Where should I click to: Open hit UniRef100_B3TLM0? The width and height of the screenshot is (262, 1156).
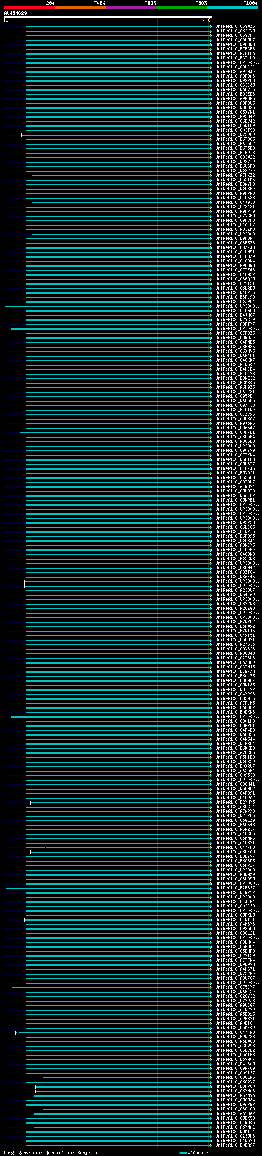(235, 58)
